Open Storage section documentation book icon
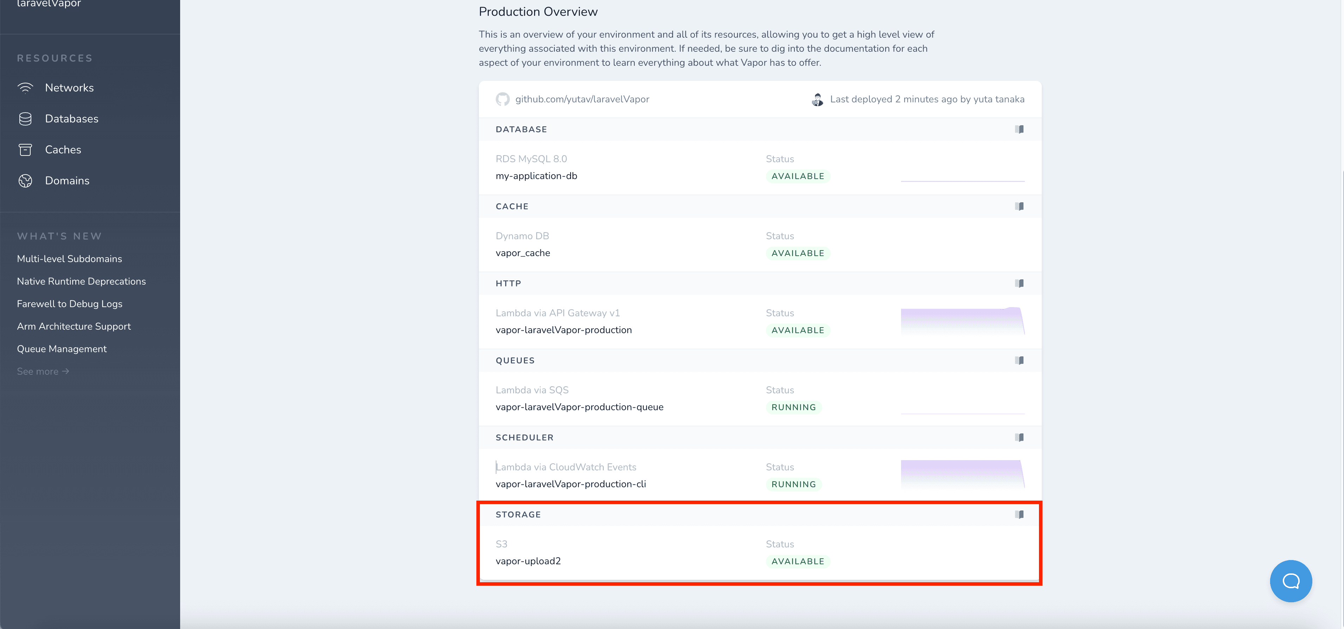 tap(1019, 514)
